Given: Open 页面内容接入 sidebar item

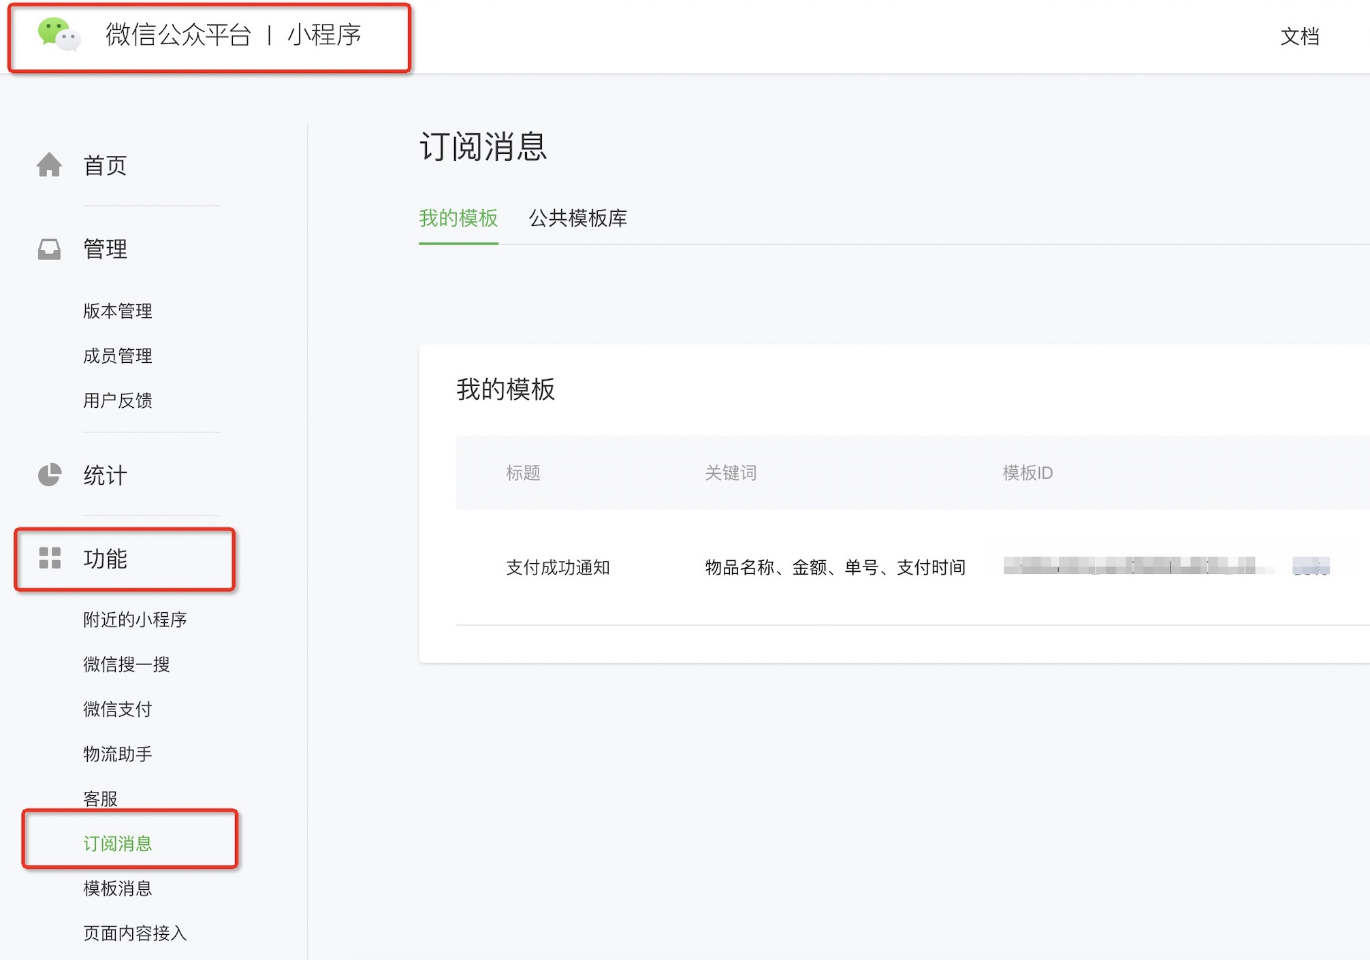Looking at the screenshot, I should coord(135,933).
